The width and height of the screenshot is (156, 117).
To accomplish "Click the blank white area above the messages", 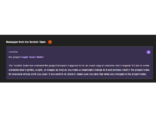I will click(78, 17).
